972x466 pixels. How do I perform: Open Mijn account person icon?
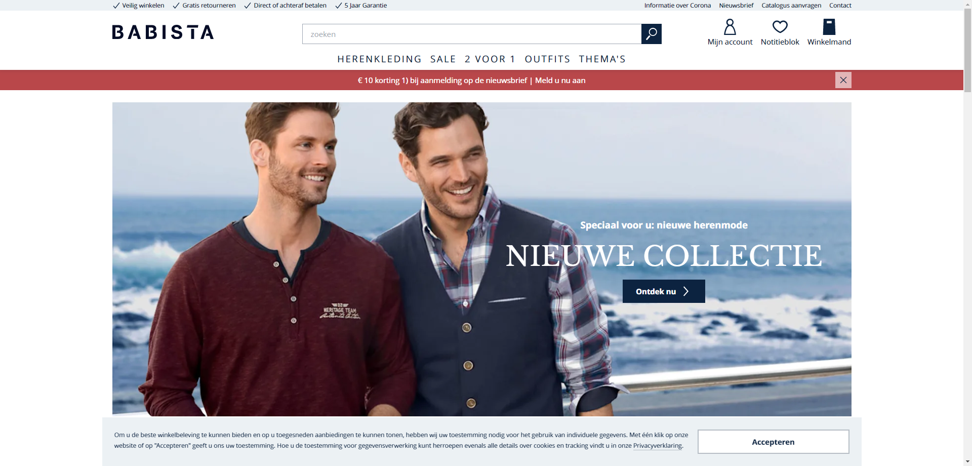coord(730,27)
